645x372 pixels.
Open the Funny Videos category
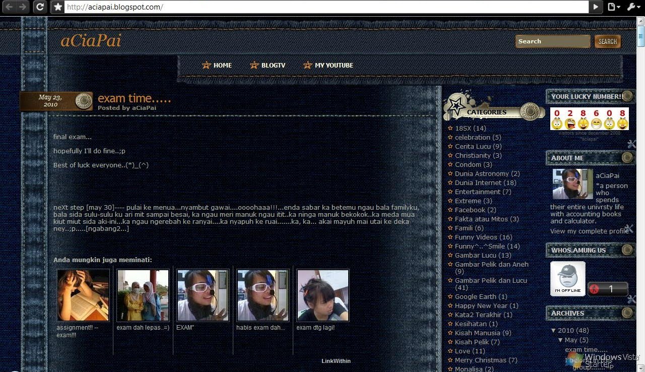tap(483, 237)
